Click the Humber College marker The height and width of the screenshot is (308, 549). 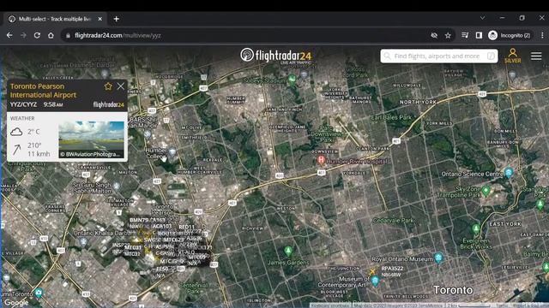coord(172,152)
